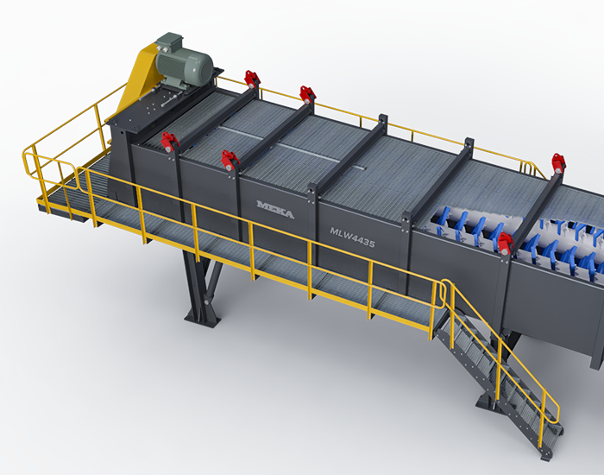Select the red bearing nearest the green motor
Image resolution: width=604 pixels, height=475 pixels.
[252, 79]
